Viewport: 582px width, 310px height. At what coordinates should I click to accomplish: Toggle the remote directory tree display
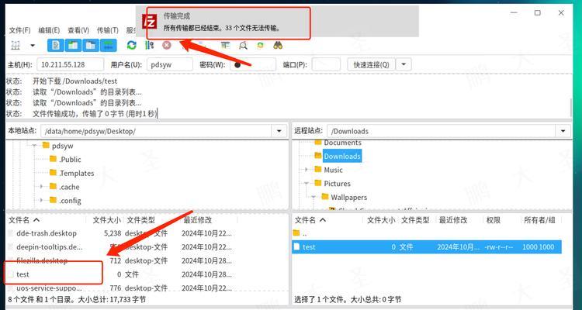tap(91, 45)
